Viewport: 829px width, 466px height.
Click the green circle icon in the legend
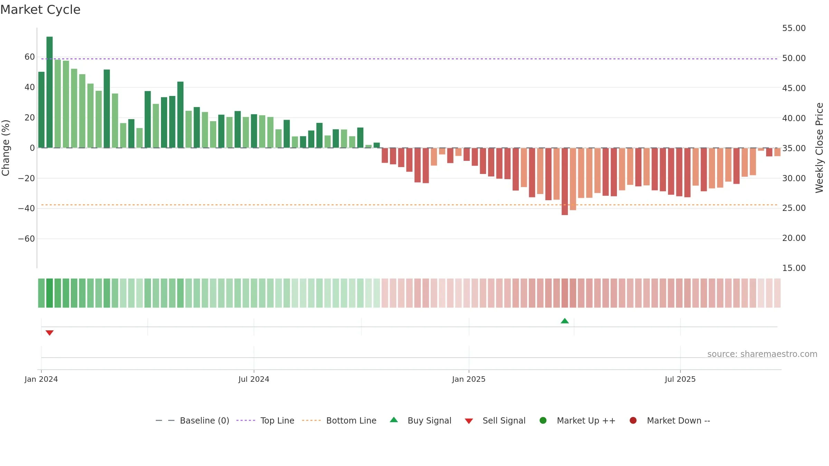click(543, 420)
